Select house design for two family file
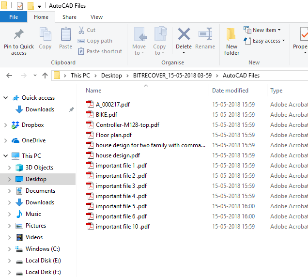308x277 pixels. click(151, 145)
